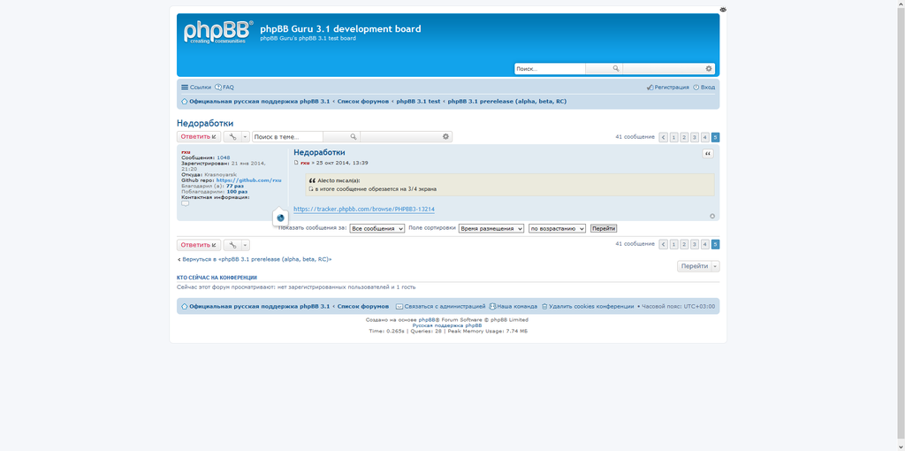The height and width of the screenshot is (451, 905).
Task: Click the magnifier icon beside 'Поиск в теме'
Action: (x=353, y=137)
